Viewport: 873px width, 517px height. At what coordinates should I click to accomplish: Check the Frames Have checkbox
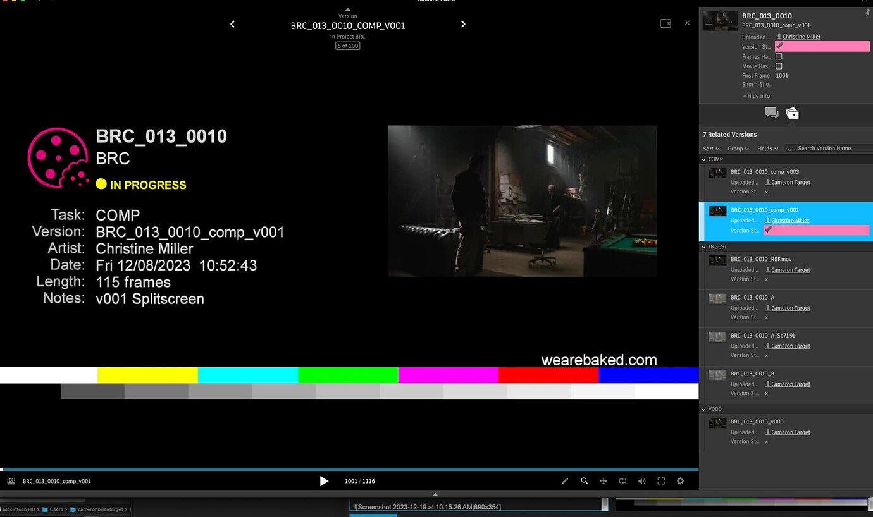[x=779, y=56]
